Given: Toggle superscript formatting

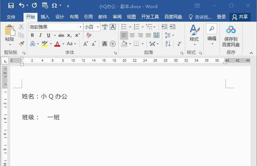Looking at the screenshot, I should click(x=77, y=35).
